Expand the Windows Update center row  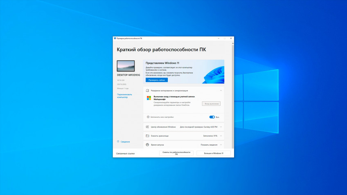tap(221, 127)
